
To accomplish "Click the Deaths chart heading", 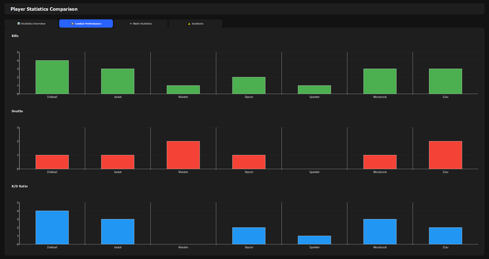I will 17,111.
